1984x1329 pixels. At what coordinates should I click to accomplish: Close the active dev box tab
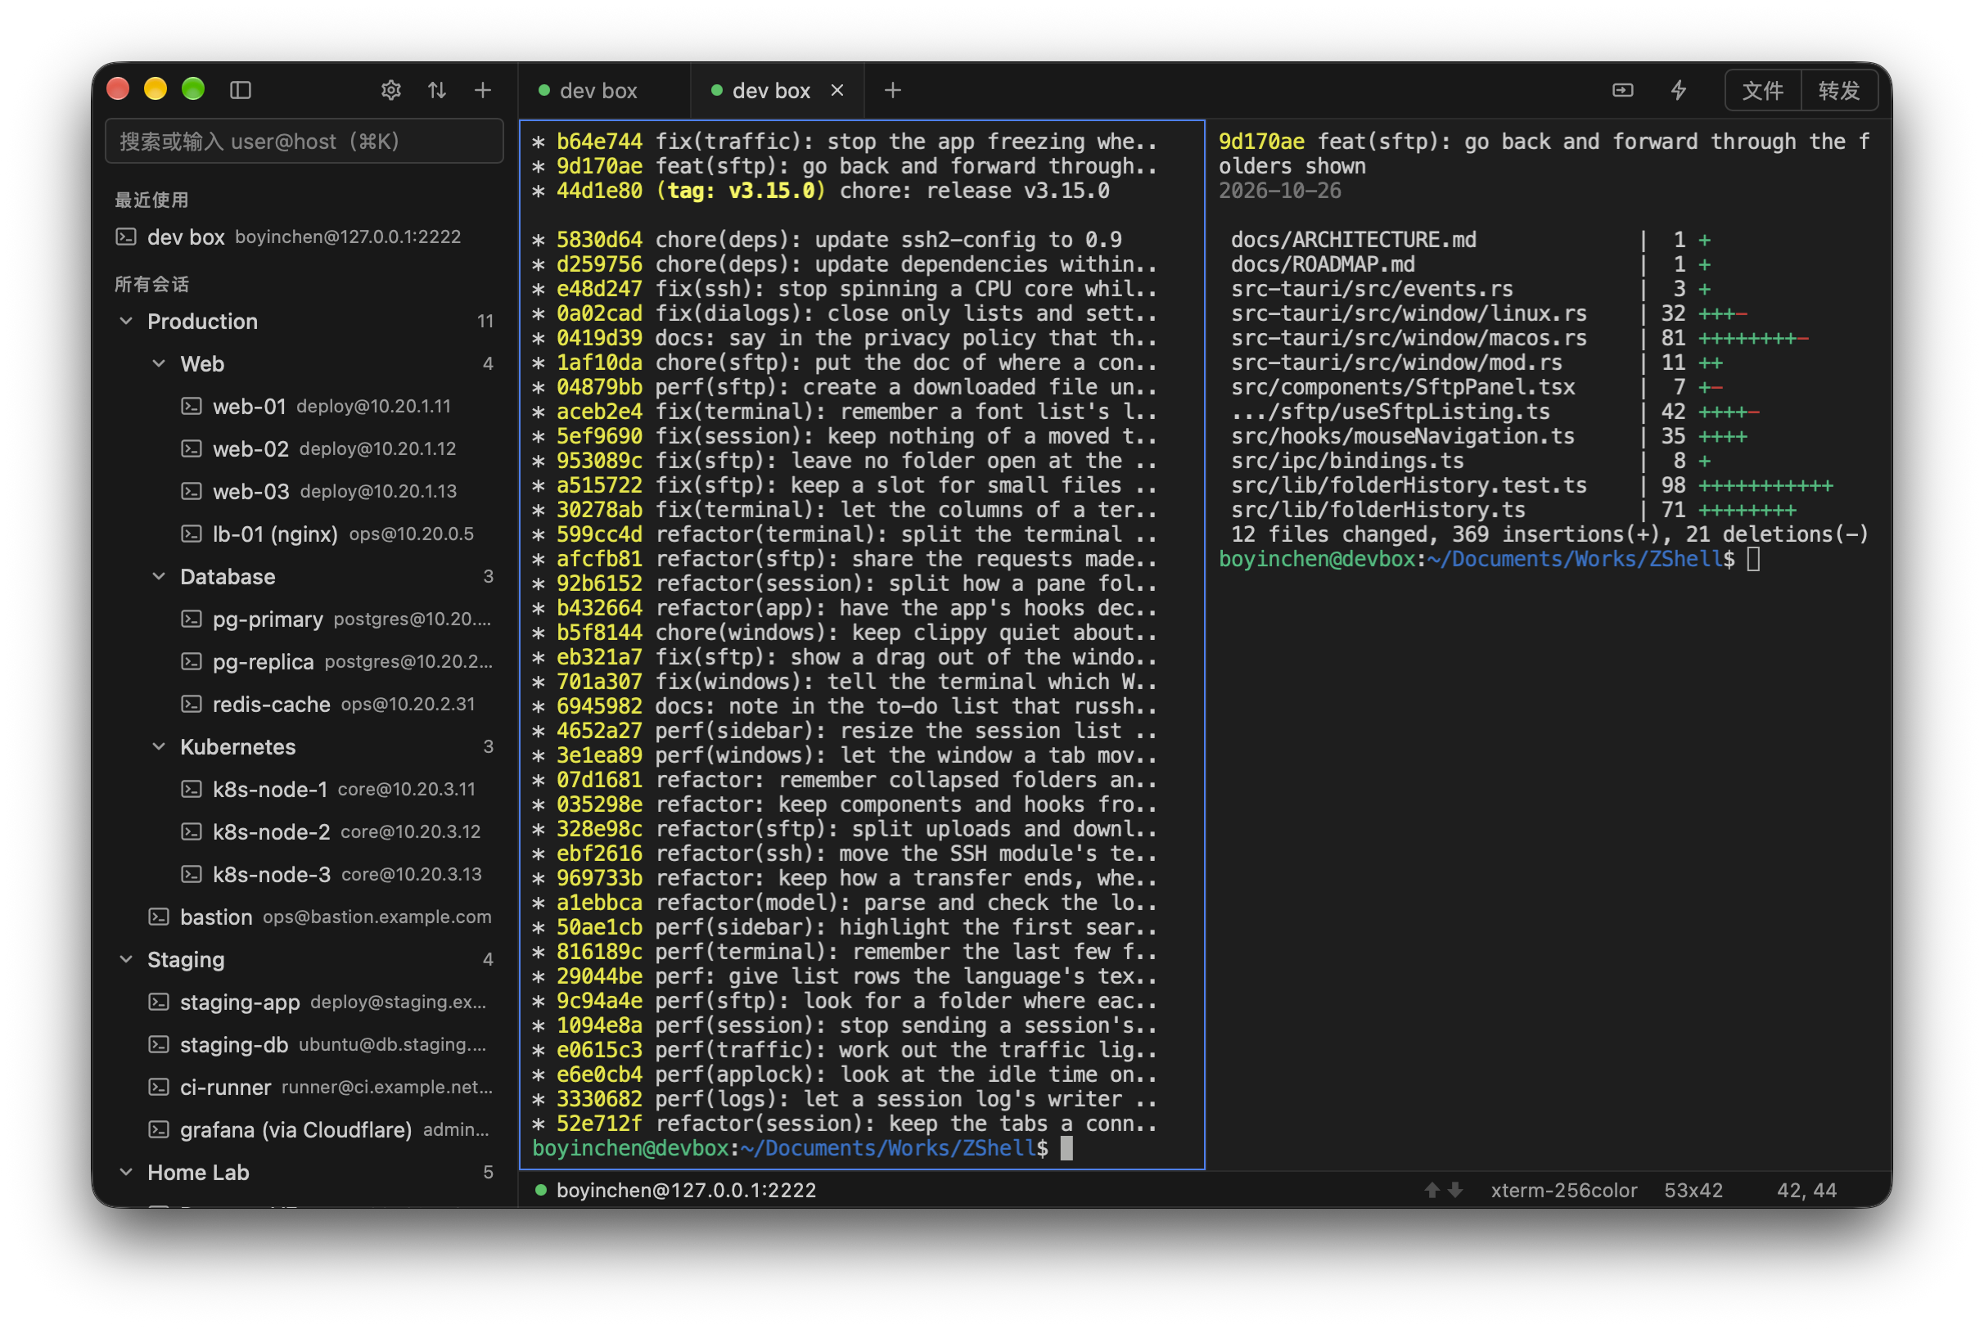pos(837,90)
